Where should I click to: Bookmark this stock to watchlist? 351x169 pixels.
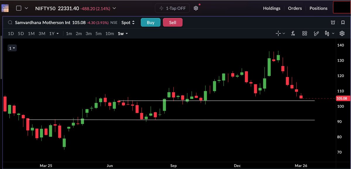343,22
